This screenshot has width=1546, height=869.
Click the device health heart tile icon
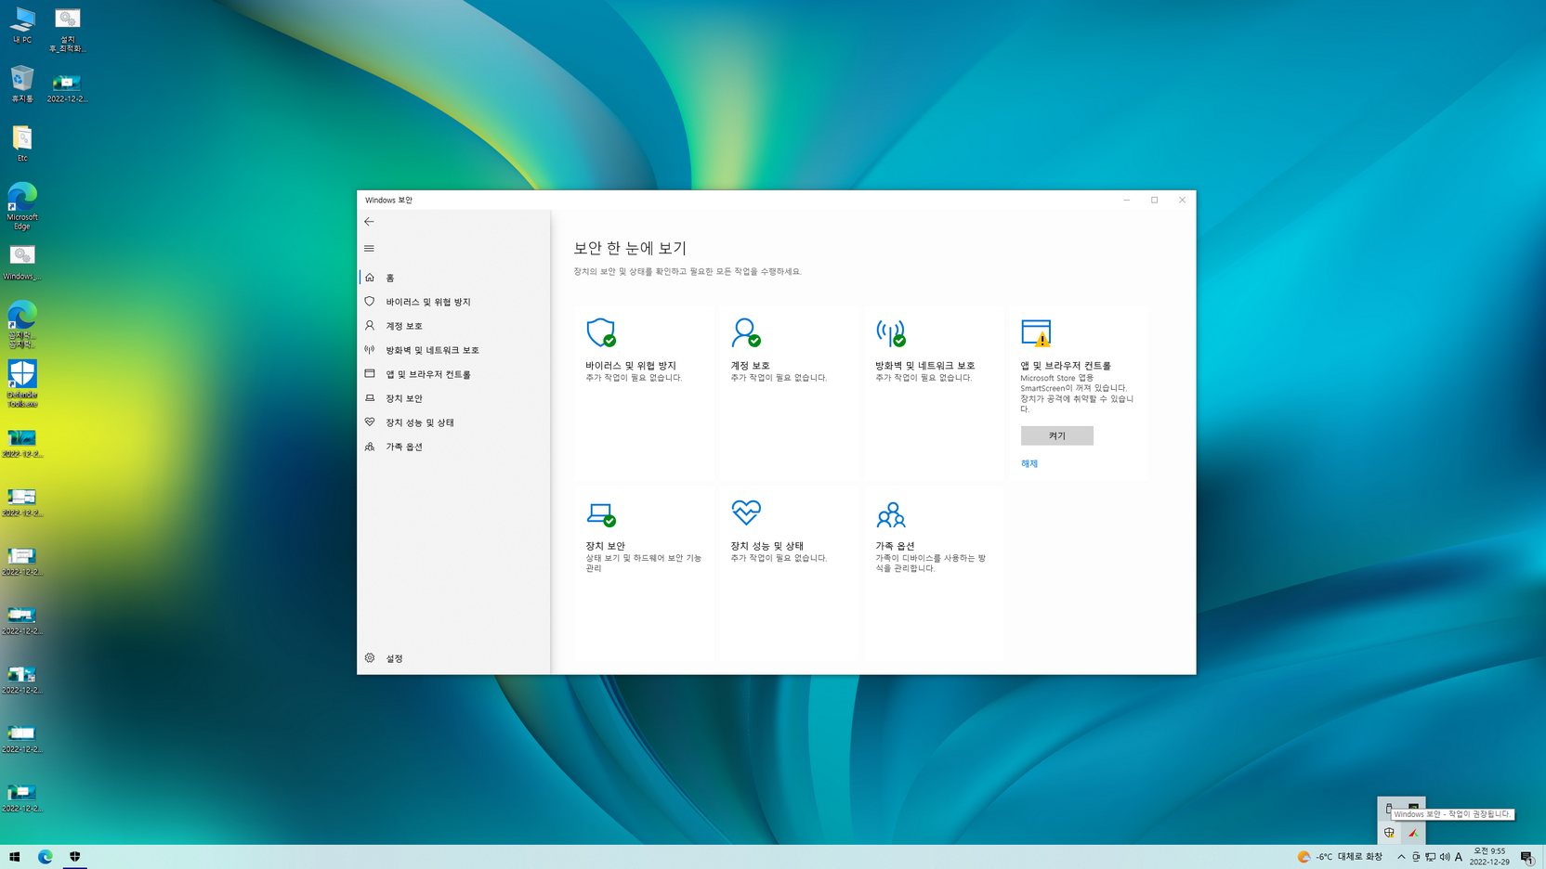tap(746, 512)
